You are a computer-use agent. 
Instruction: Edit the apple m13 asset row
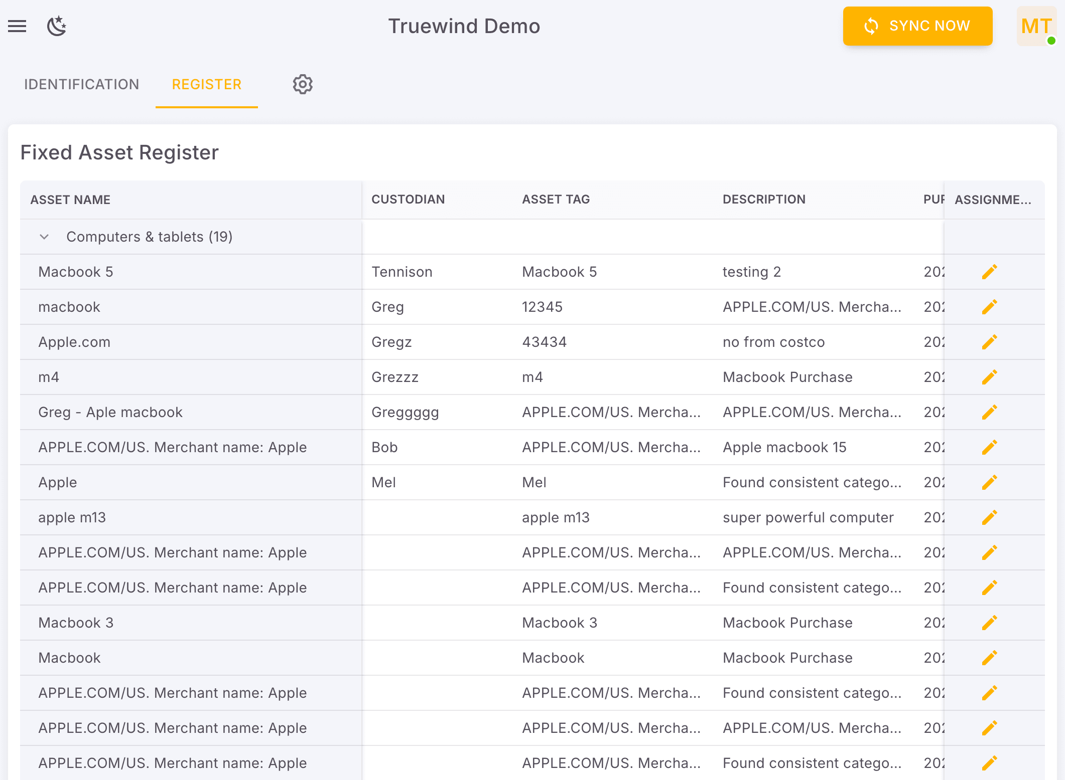pos(988,517)
